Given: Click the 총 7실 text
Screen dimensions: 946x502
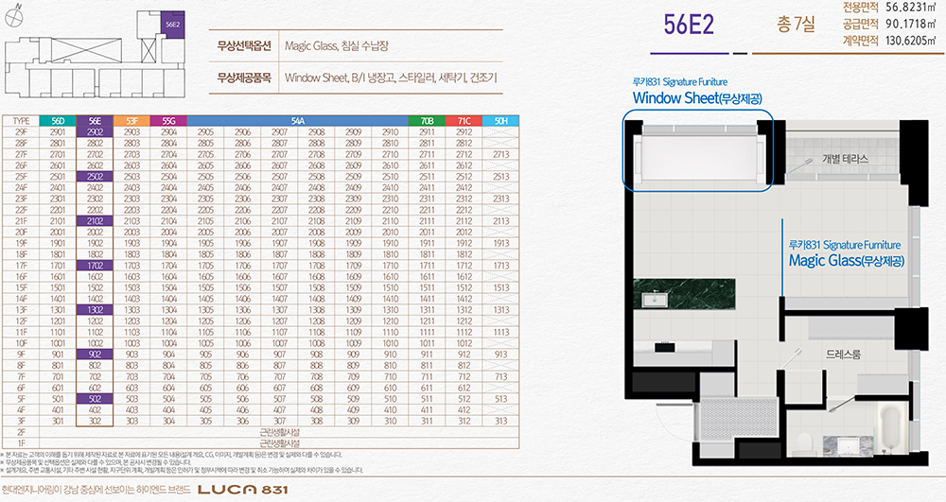Looking at the screenshot, I should 796,24.
